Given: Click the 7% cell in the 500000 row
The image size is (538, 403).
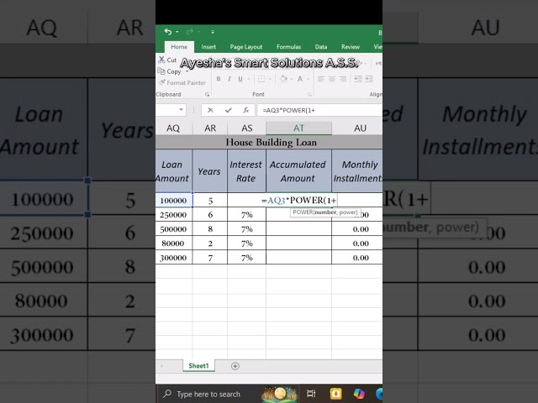Looking at the screenshot, I should (x=246, y=229).
